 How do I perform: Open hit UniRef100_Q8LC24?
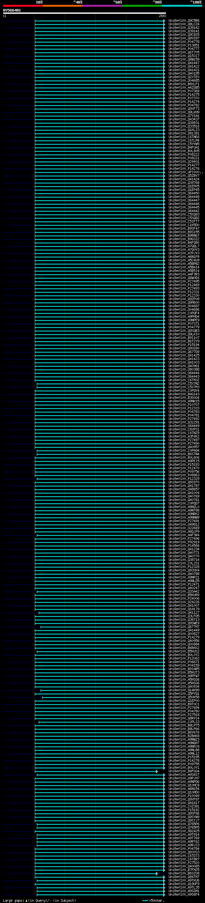(184, 24)
